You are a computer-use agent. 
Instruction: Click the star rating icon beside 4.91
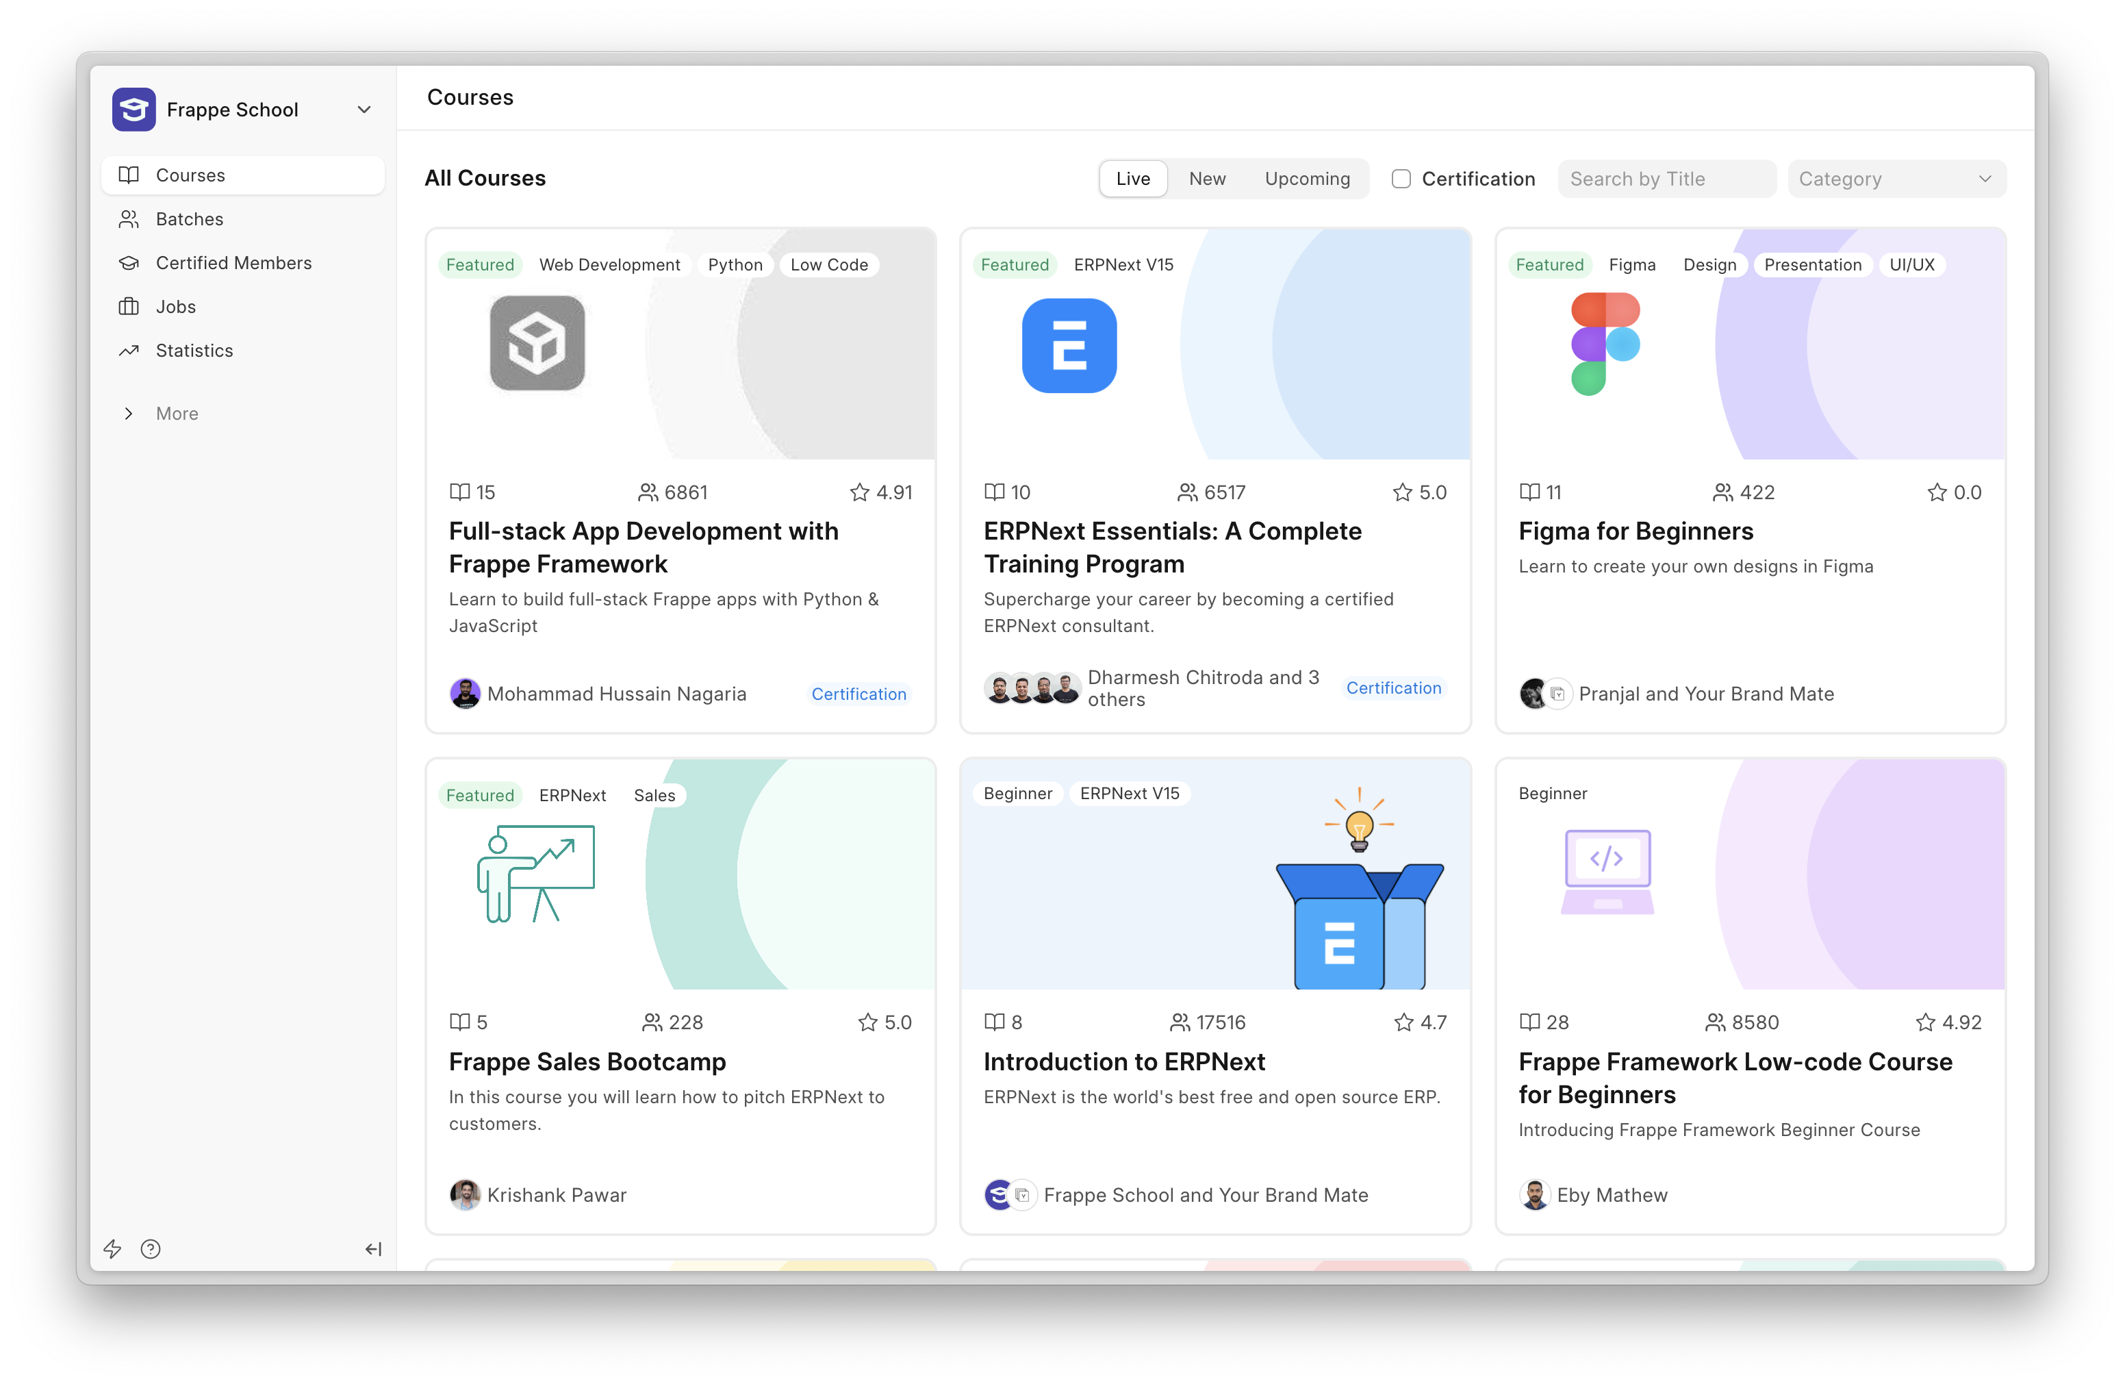860,492
